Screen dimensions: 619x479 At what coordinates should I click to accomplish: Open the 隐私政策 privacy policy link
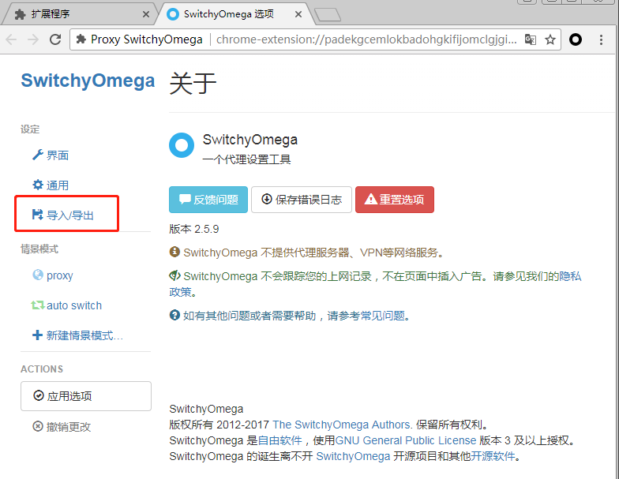pos(570,276)
